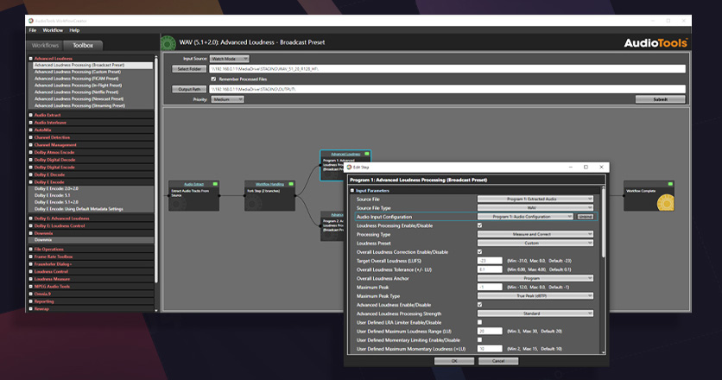Image resolution: width=722 pixels, height=380 pixels.
Task: Click the Workflow Handling node's green indicator
Action: [290, 184]
